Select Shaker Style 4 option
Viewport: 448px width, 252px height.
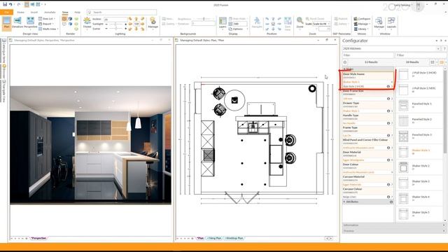[421, 198]
